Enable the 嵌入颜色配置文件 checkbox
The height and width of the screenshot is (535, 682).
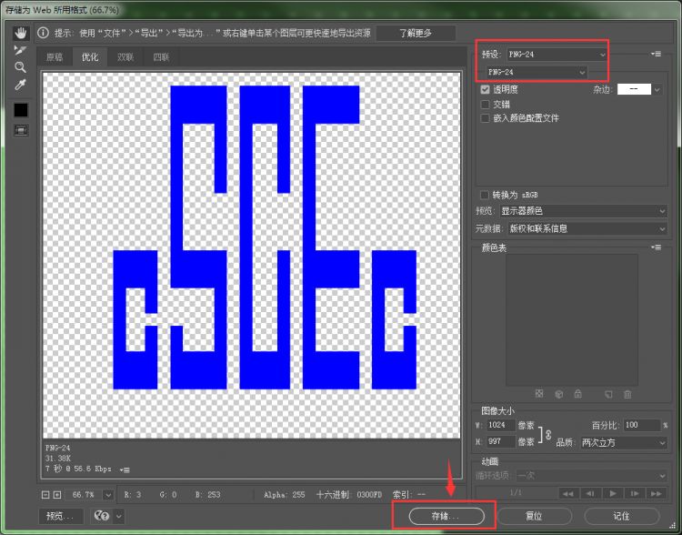click(486, 118)
